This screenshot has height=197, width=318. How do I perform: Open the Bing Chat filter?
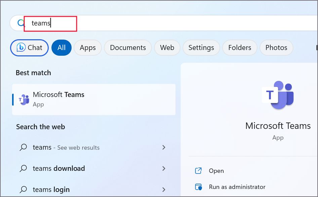(29, 48)
